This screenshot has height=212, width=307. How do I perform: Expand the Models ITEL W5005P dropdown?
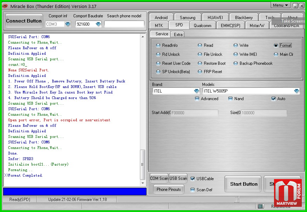click(296, 91)
